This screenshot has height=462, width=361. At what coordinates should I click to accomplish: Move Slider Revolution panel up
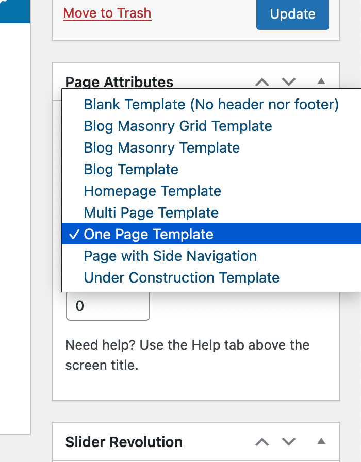[x=262, y=442]
